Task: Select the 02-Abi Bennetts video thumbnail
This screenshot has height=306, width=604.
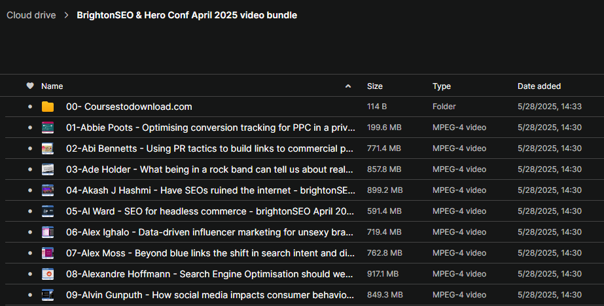Action: [x=48, y=148]
